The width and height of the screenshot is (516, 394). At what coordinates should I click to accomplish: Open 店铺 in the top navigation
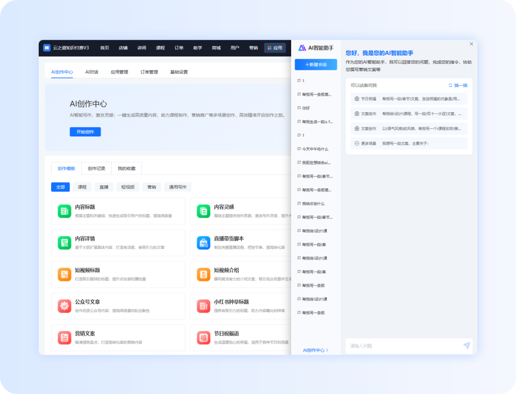coord(123,48)
